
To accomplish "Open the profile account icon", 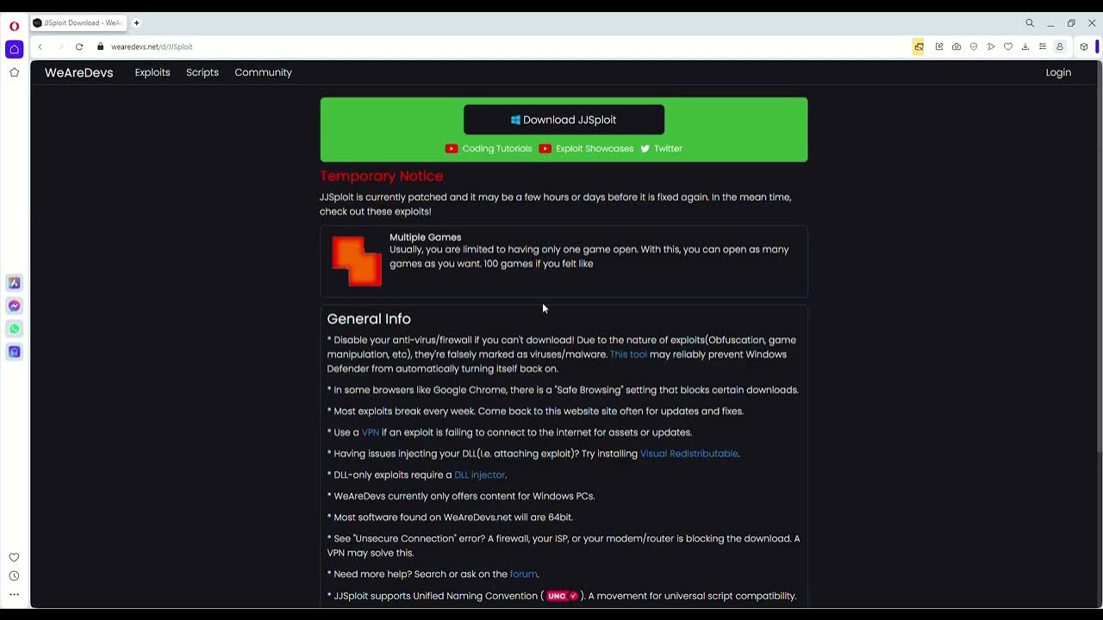I will point(1060,46).
